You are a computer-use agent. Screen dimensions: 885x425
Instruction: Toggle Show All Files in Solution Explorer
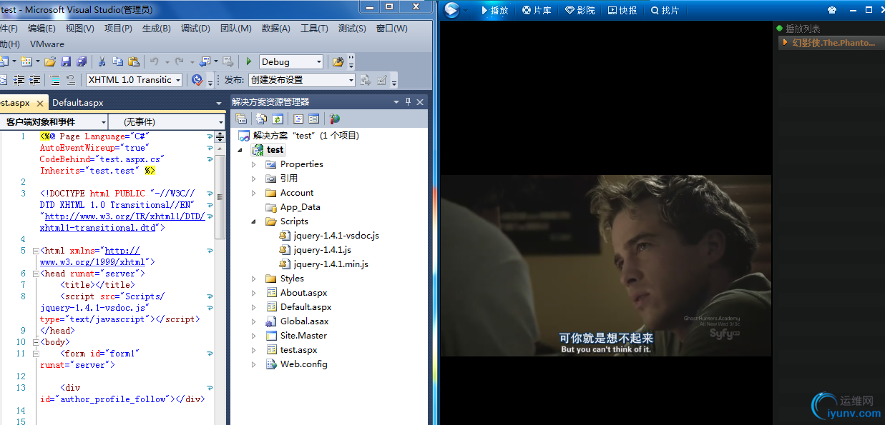(262, 119)
